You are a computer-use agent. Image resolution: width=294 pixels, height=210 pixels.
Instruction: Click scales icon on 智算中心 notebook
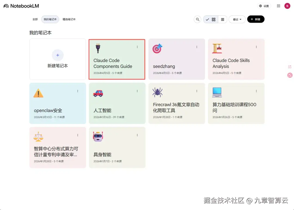point(38,137)
